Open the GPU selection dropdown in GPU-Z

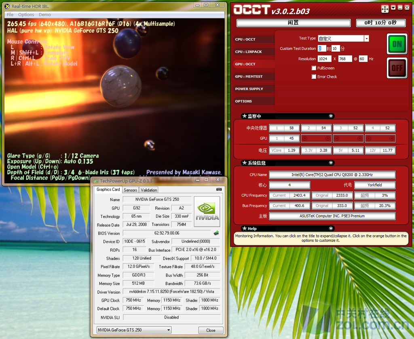tap(134, 330)
